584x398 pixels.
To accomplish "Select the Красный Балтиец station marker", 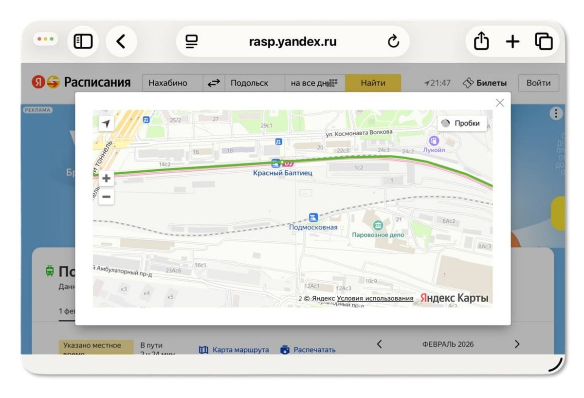I will 276,163.
